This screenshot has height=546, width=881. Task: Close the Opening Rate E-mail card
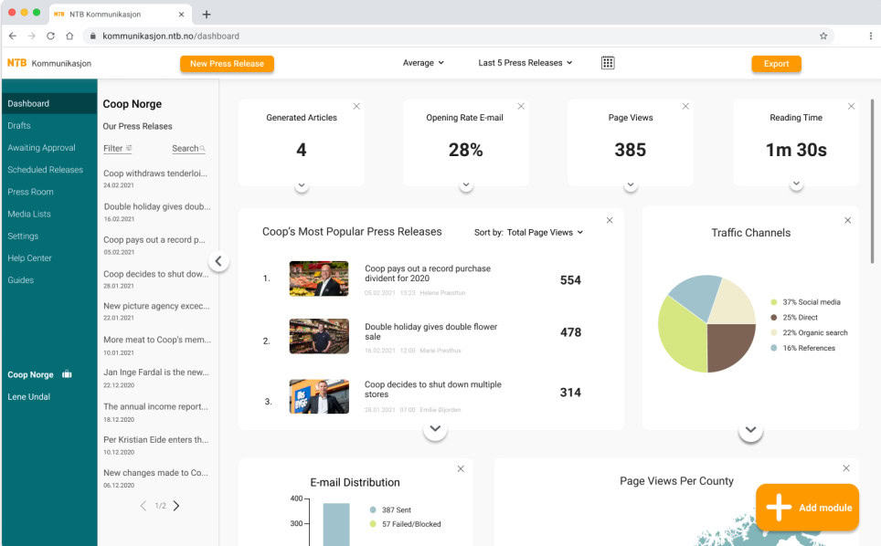pos(521,106)
